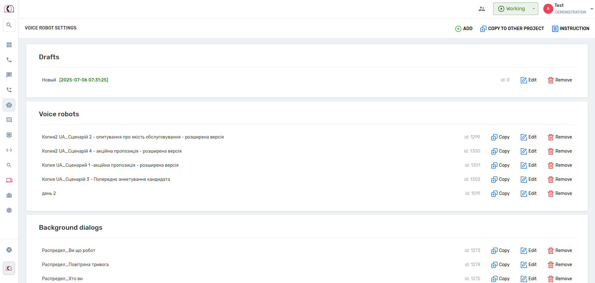Viewport: 595px width, 283px height.
Task: Open the briefcase icon in sidebar
Action: [x=9, y=195]
